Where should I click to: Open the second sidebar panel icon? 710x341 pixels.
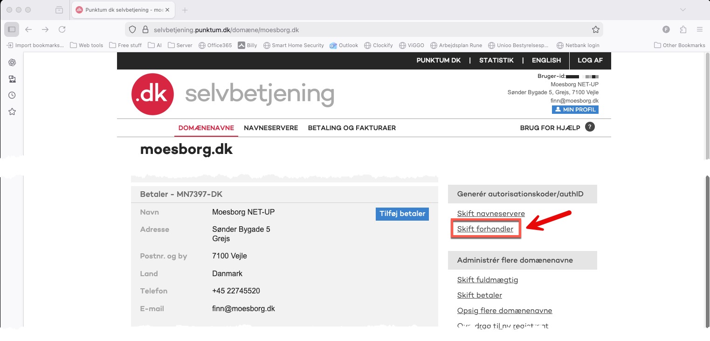(x=12, y=79)
